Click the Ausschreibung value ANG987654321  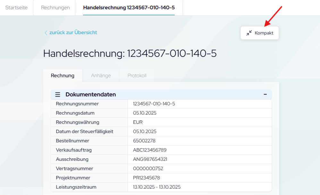(x=150, y=159)
